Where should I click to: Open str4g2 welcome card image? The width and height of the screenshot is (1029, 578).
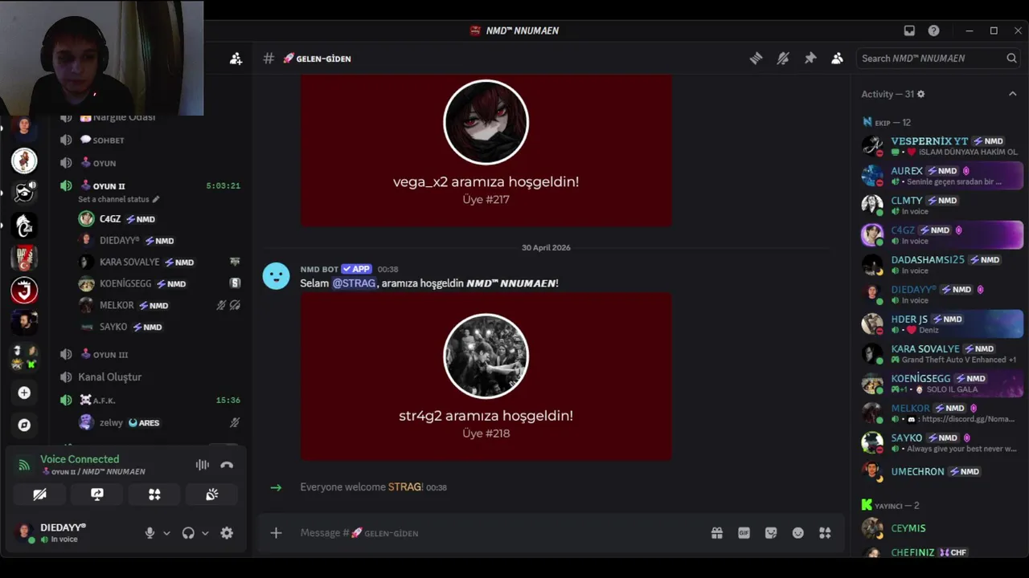(x=486, y=377)
